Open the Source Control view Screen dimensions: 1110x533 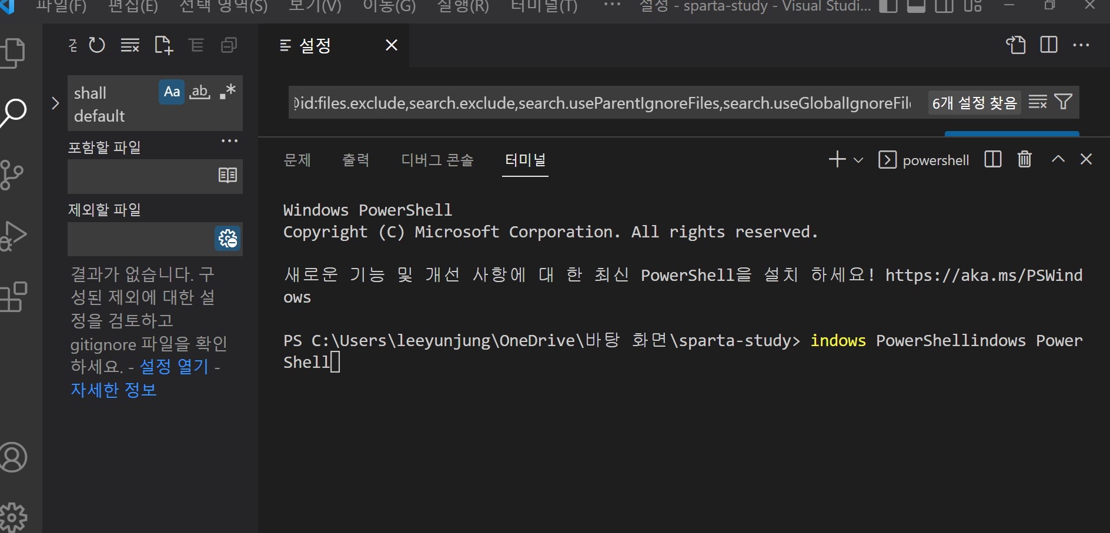click(x=12, y=175)
